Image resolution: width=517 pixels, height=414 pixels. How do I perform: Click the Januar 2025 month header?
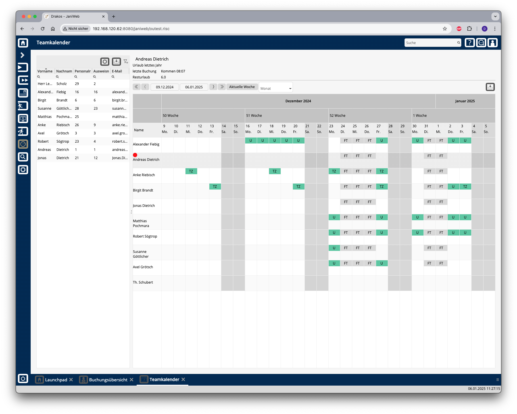[x=465, y=101]
